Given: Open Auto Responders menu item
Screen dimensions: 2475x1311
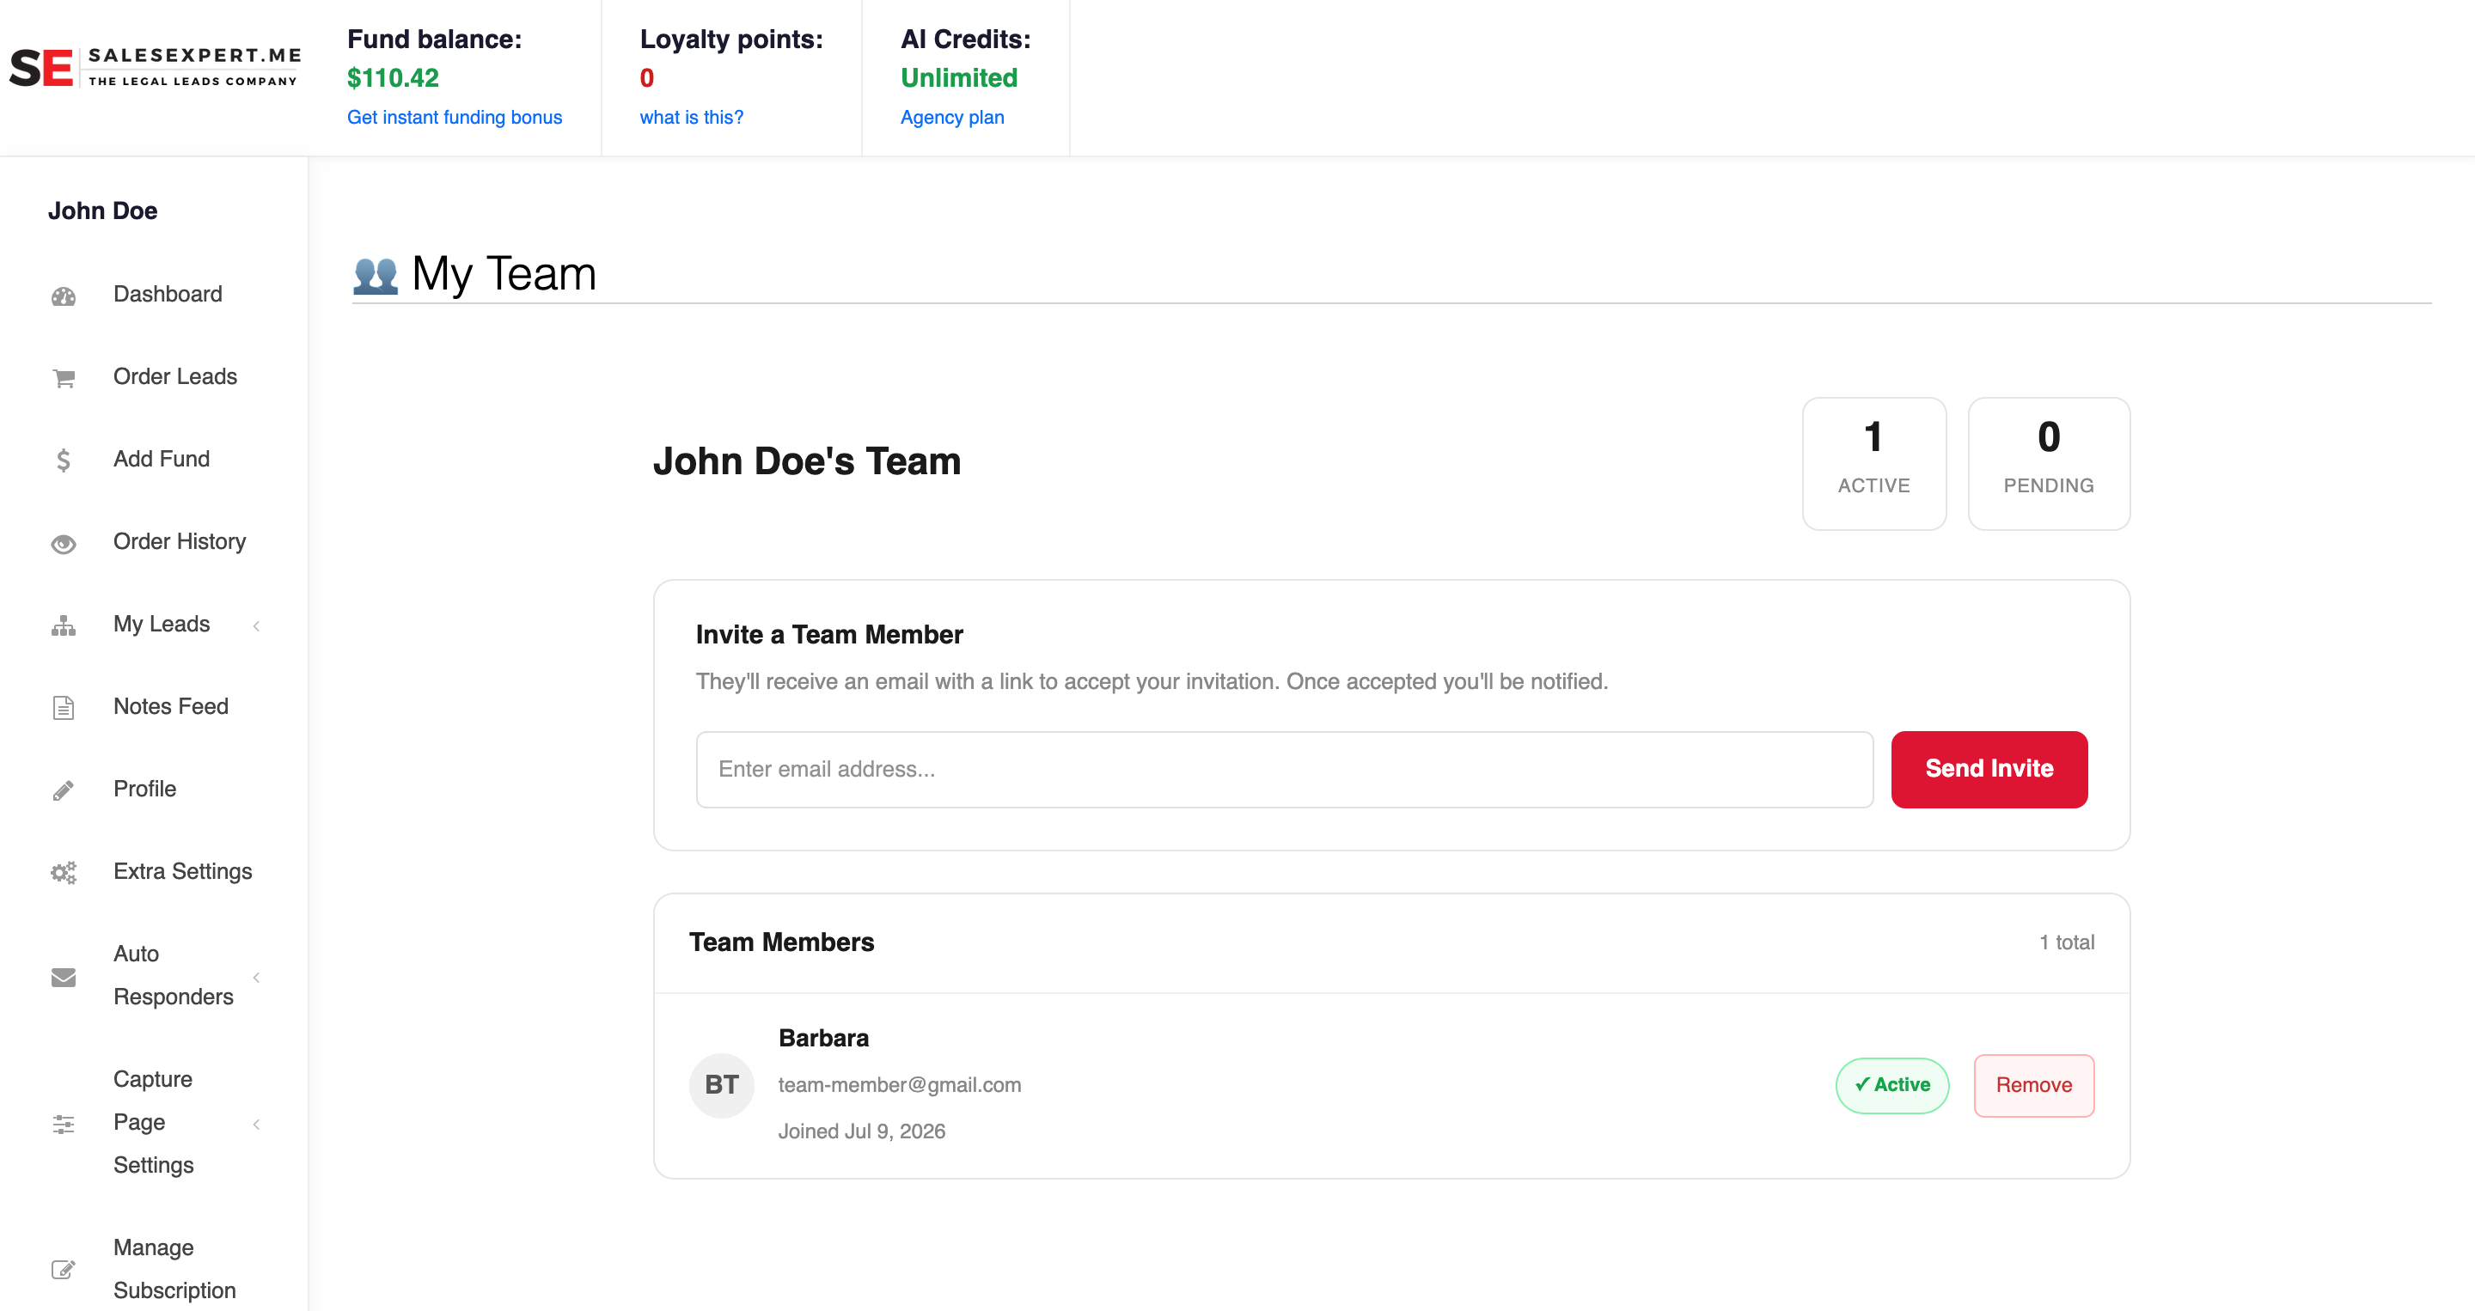Looking at the screenshot, I should [173, 975].
